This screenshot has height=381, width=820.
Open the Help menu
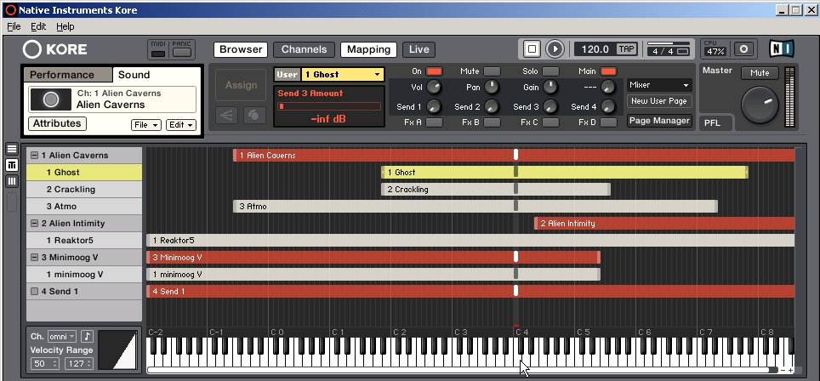tap(65, 26)
